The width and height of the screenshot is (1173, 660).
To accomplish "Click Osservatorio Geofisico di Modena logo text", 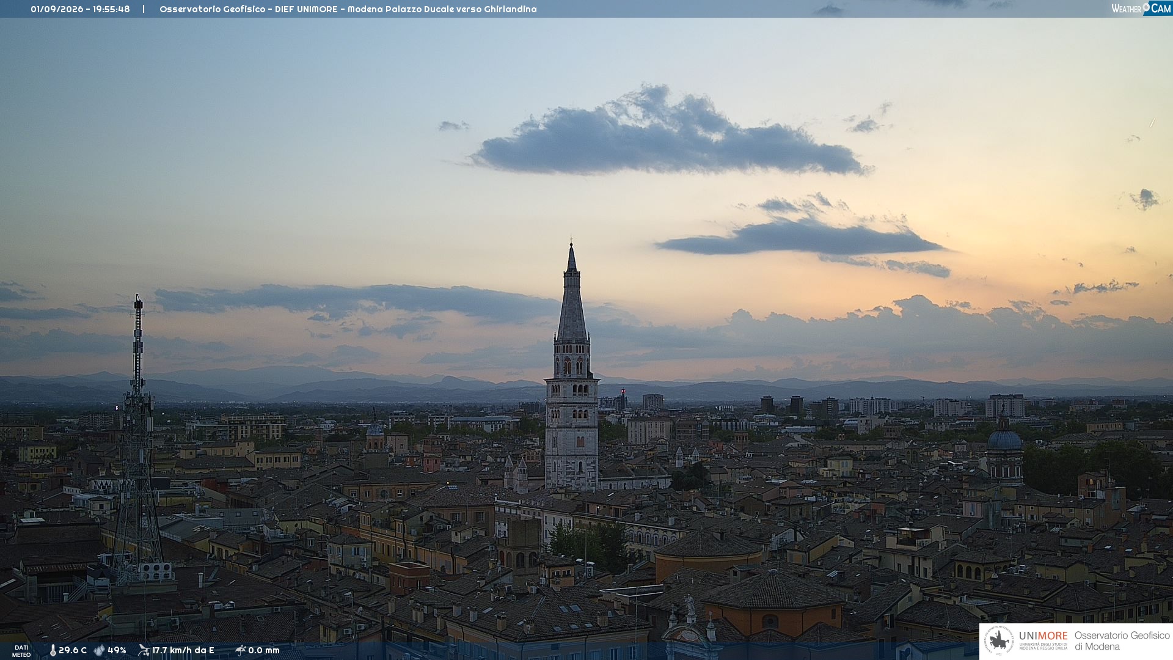I will [x=1122, y=640].
